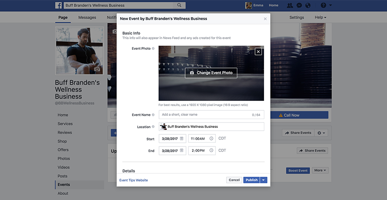
Task: Click the Event Name info icon
Action: 153,115
